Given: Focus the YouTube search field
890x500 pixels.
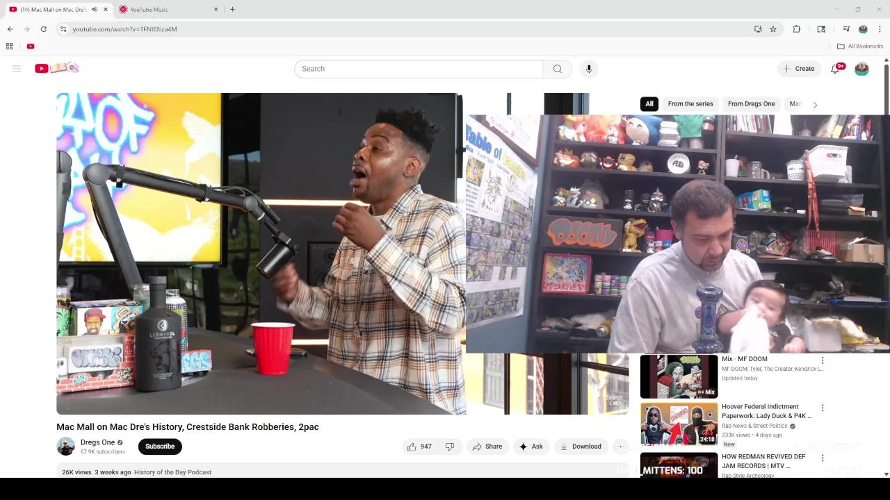Looking at the screenshot, I should pos(419,69).
